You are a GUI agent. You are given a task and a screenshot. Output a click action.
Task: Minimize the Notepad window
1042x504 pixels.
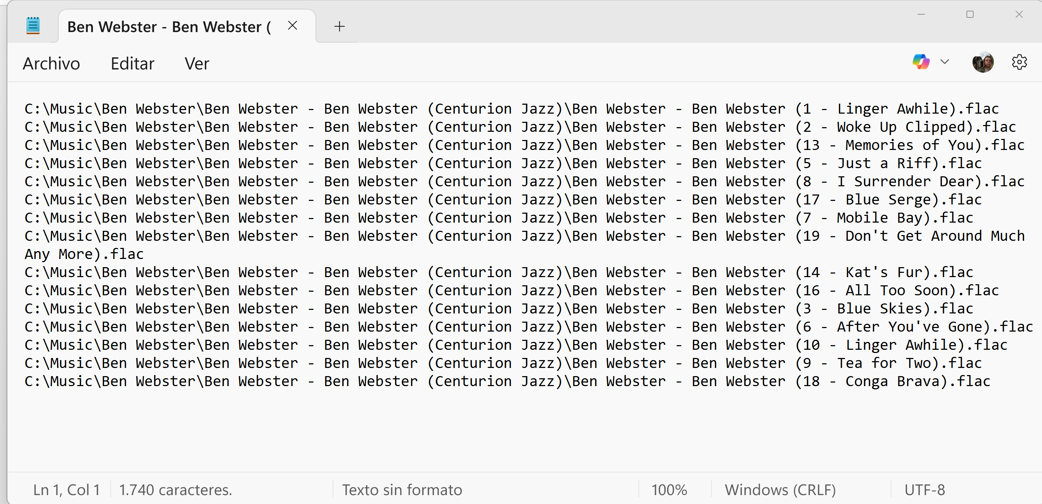tap(921, 15)
